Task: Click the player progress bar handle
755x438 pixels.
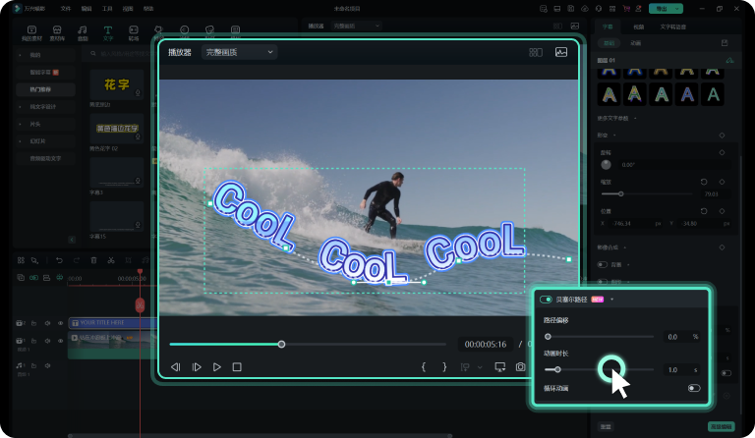Action: click(282, 345)
